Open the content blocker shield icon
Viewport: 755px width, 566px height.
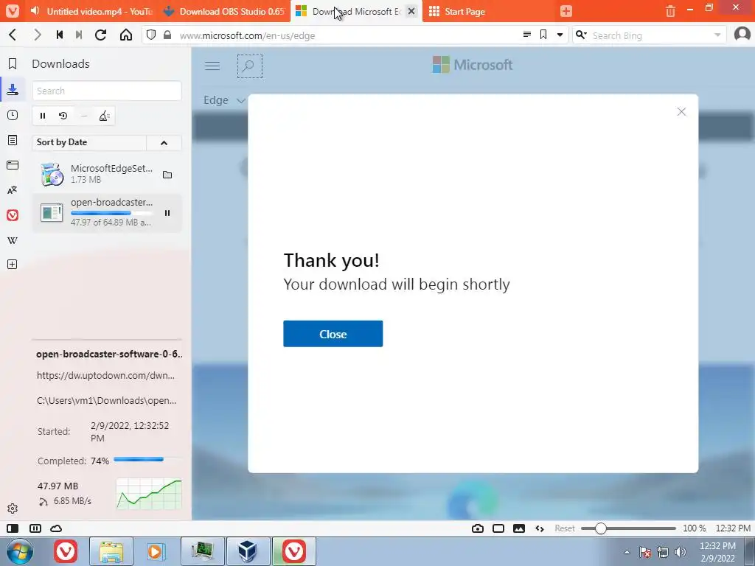pos(151,35)
